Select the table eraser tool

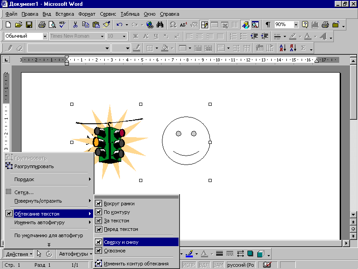(x=20, y=48)
